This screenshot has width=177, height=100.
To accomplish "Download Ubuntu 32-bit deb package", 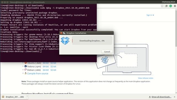I will (x=53, y=63).
